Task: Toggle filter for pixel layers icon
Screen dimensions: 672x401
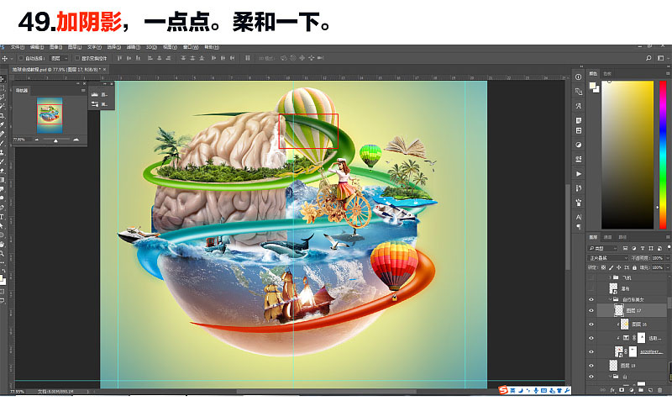Action: click(625, 248)
